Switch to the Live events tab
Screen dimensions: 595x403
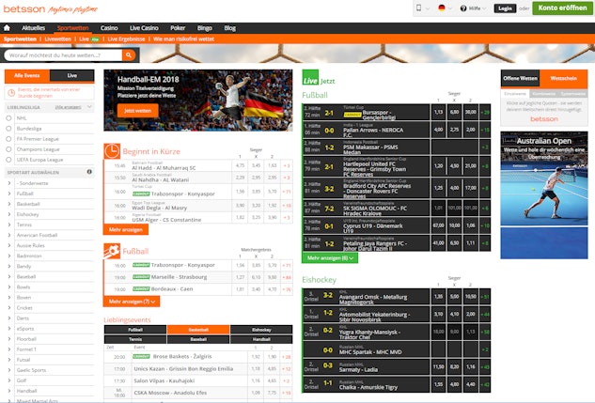pos(71,75)
